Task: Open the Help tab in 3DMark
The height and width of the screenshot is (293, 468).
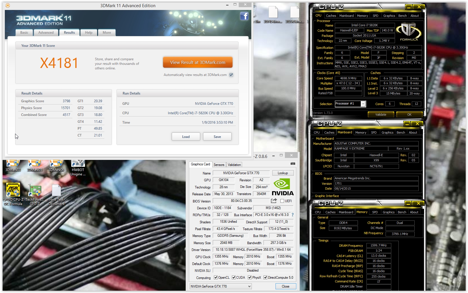Action: pyautogui.click(x=89, y=33)
